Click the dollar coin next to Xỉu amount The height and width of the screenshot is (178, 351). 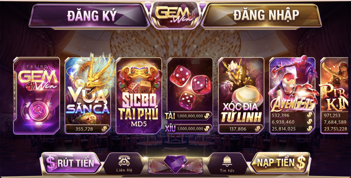pyautogui.click(x=207, y=129)
